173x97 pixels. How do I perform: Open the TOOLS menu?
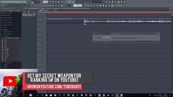pyautogui.click(x=22, y=2)
